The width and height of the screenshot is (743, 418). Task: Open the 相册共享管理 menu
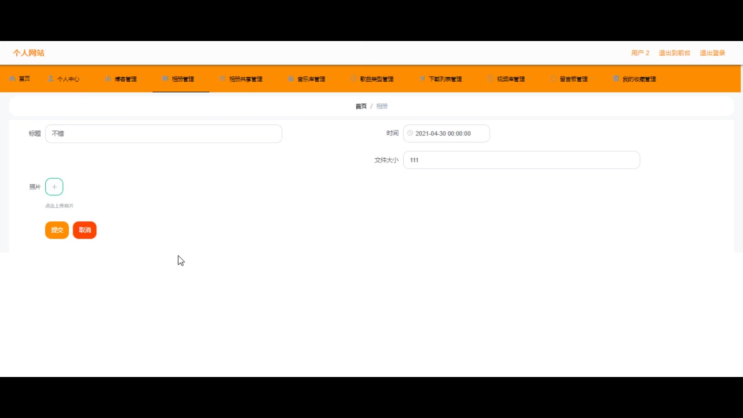[245, 79]
